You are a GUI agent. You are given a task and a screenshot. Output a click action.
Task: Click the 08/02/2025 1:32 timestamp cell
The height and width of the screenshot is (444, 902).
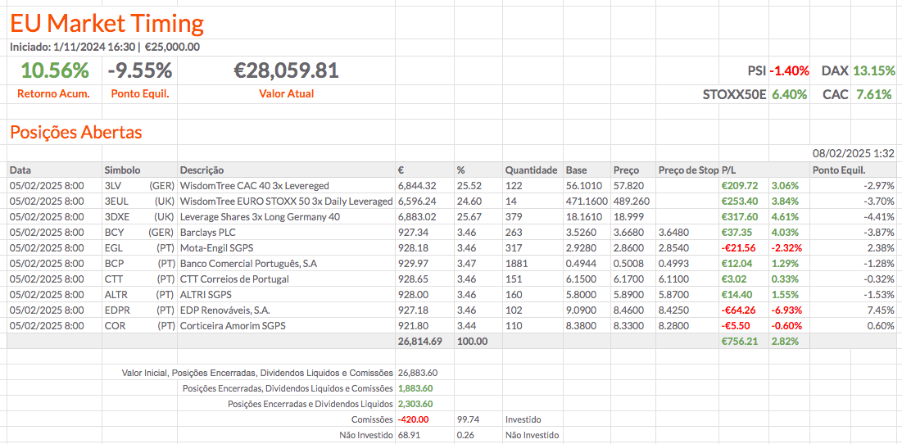[853, 153]
